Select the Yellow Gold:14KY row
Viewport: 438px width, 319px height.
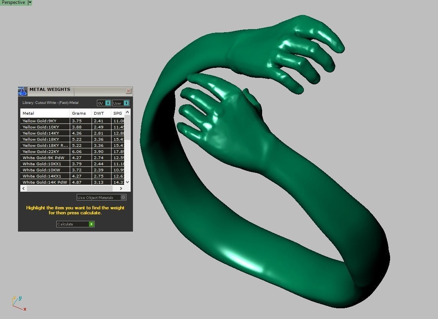72,133
